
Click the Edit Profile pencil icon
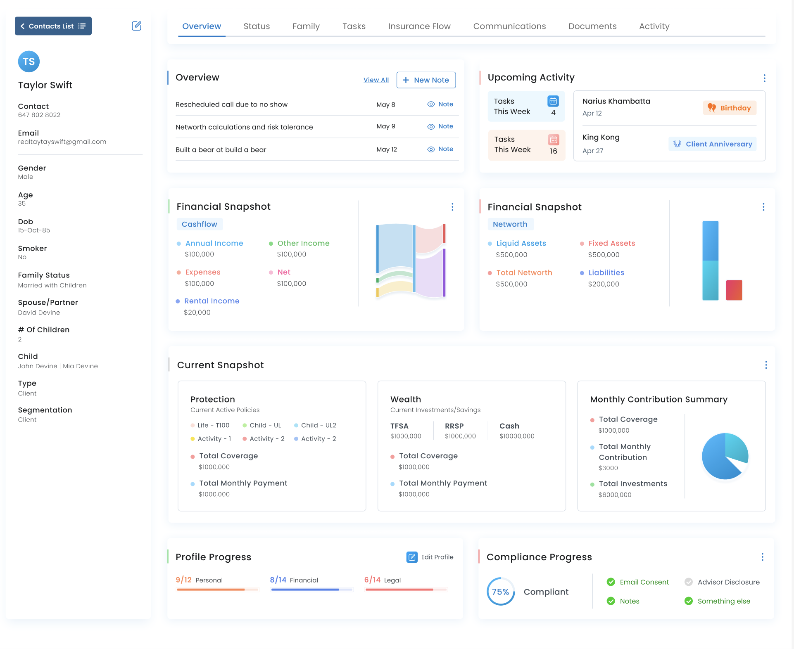412,557
